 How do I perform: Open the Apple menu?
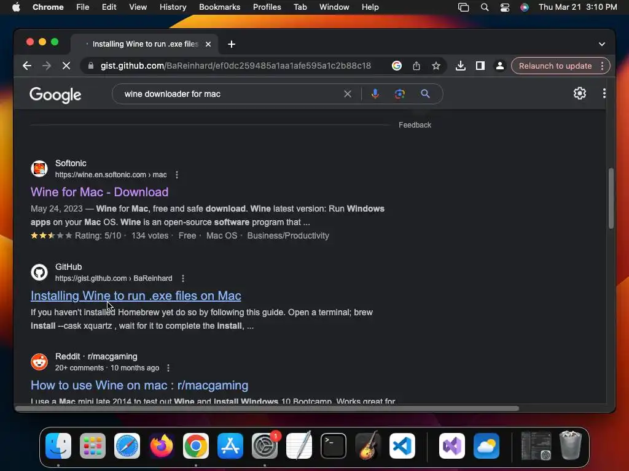point(16,7)
